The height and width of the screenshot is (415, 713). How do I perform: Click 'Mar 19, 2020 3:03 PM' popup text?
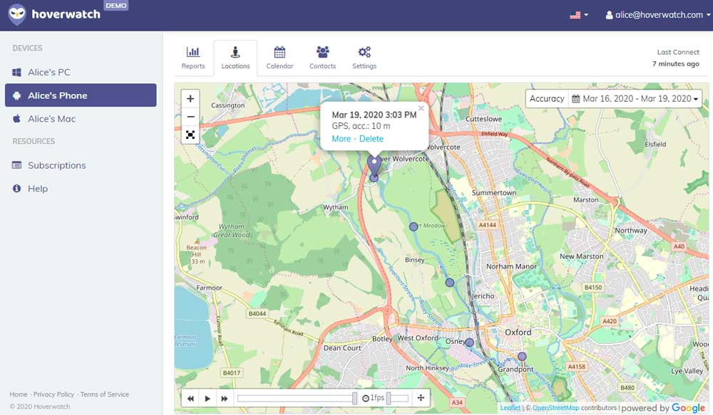pyautogui.click(x=374, y=115)
